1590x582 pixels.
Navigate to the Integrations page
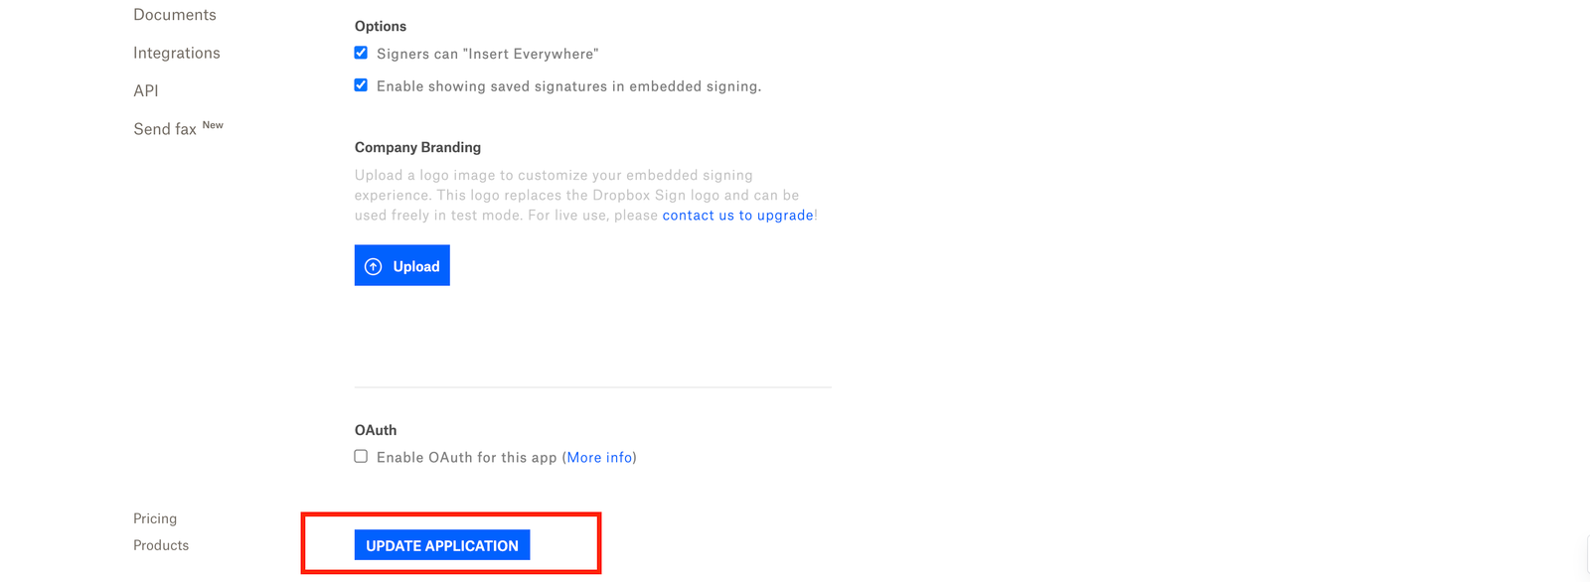coord(177,53)
